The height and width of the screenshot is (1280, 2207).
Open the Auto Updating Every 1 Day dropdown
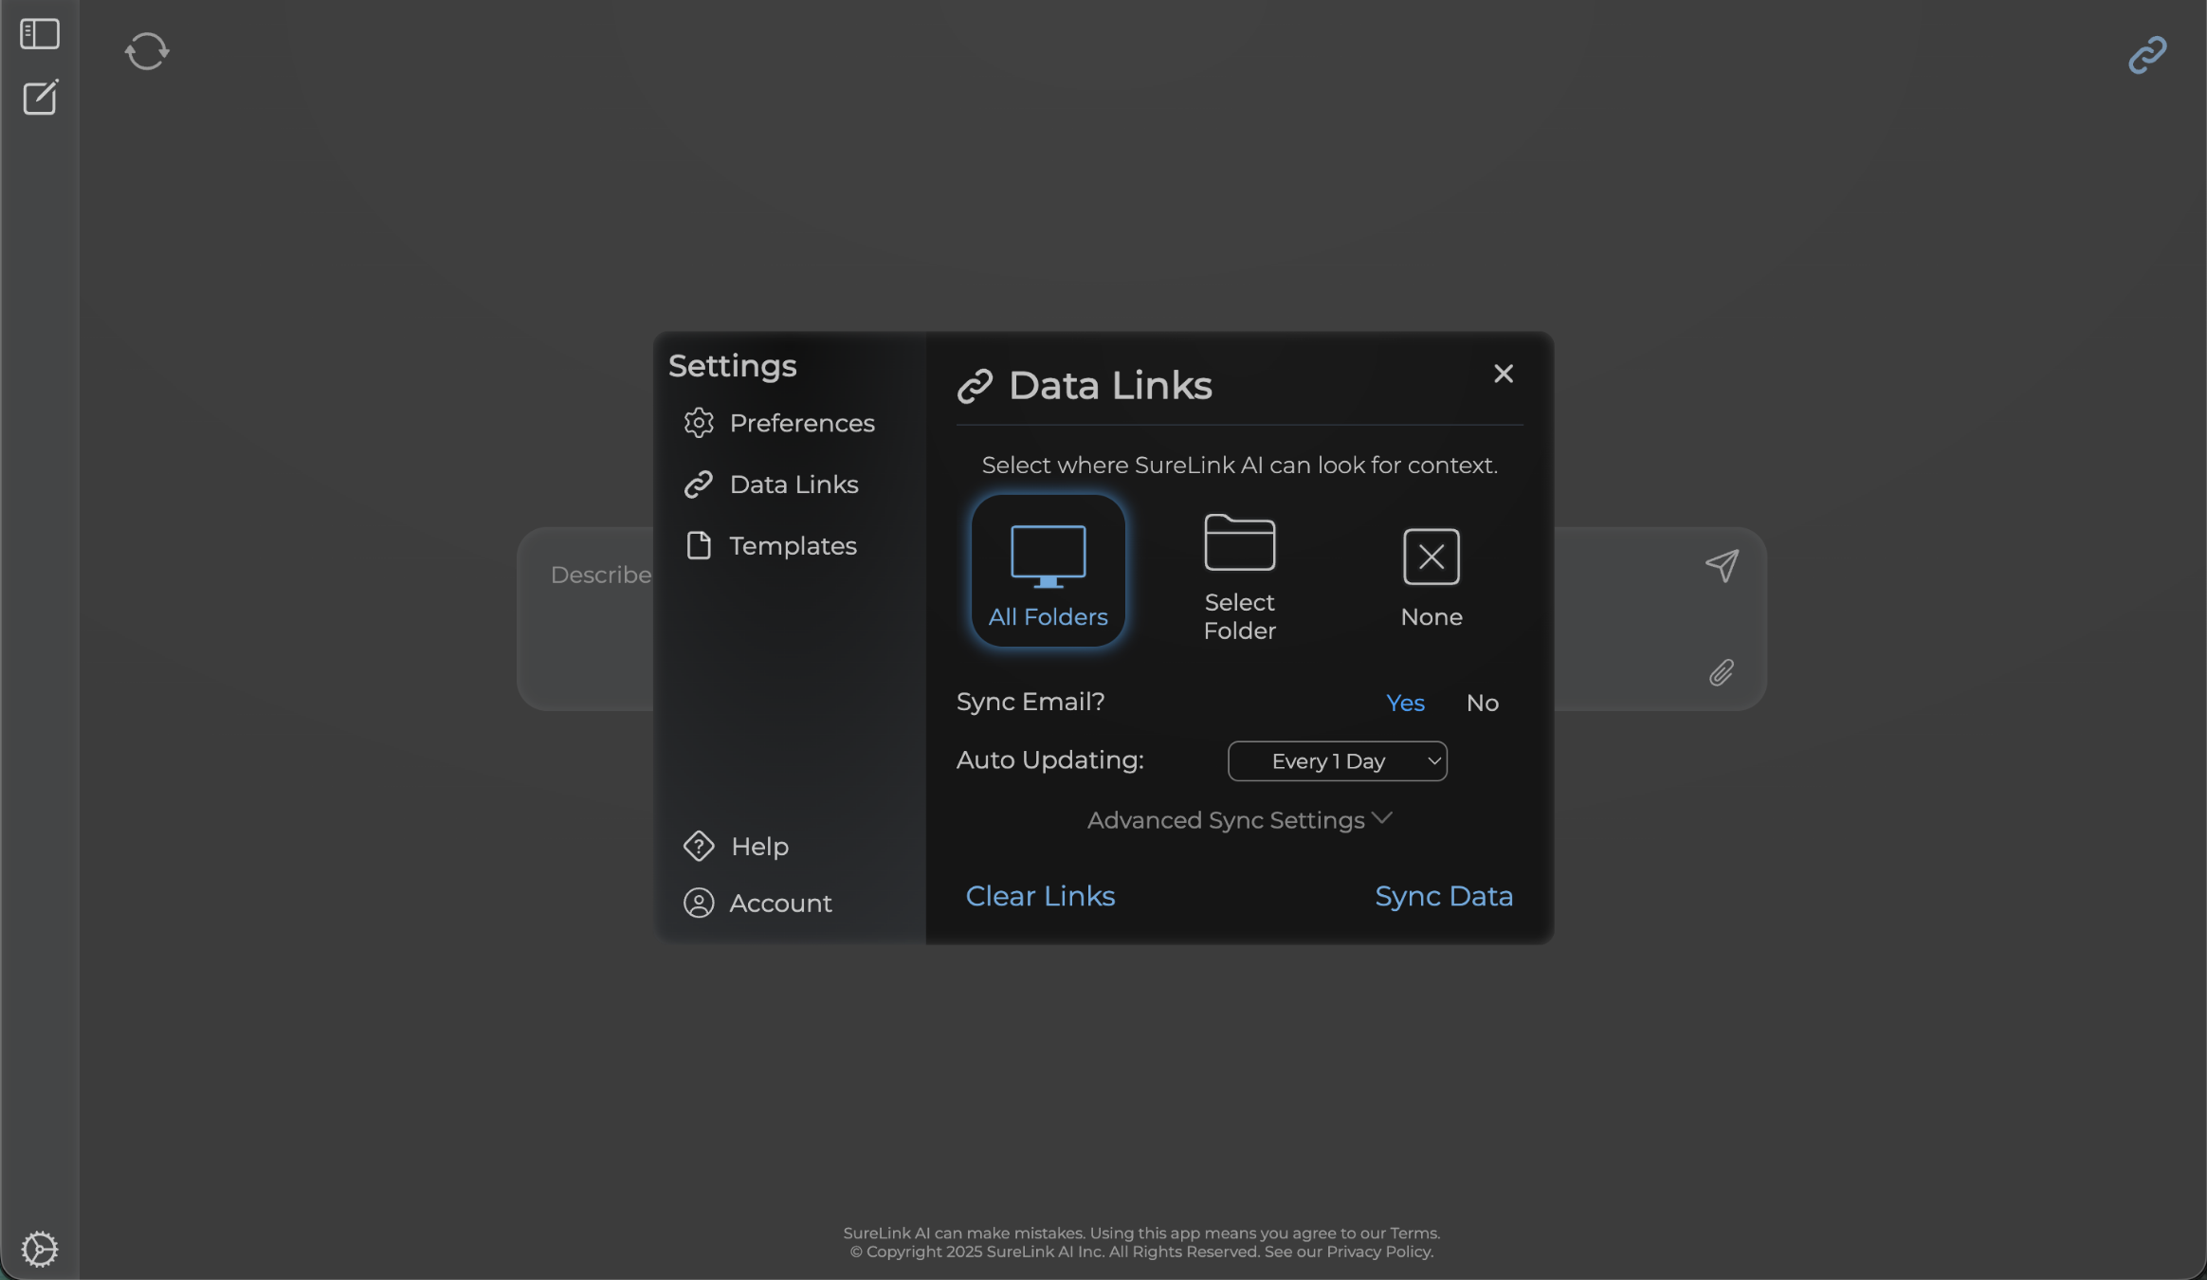1337,761
